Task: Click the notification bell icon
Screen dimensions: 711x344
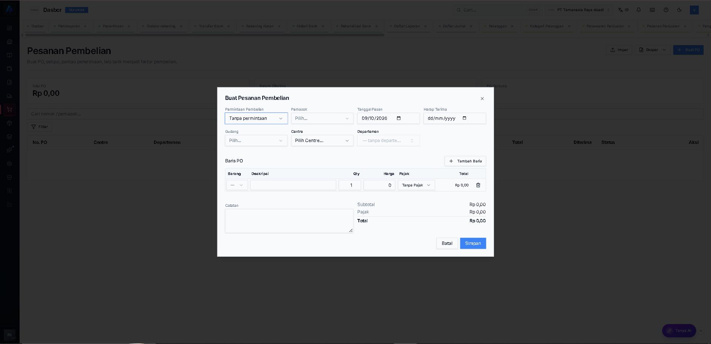Action: [x=639, y=10]
